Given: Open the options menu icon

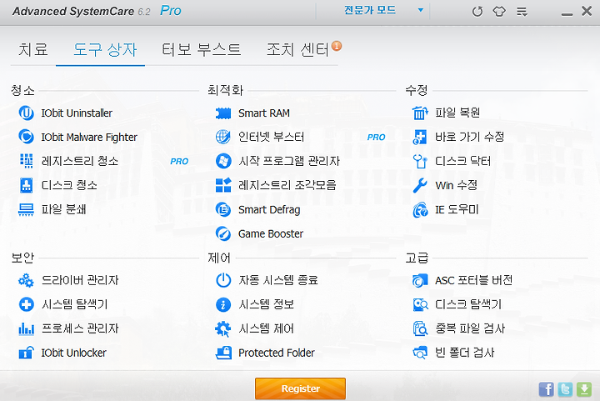Looking at the screenshot, I should pyautogui.click(x=522, y=12).
